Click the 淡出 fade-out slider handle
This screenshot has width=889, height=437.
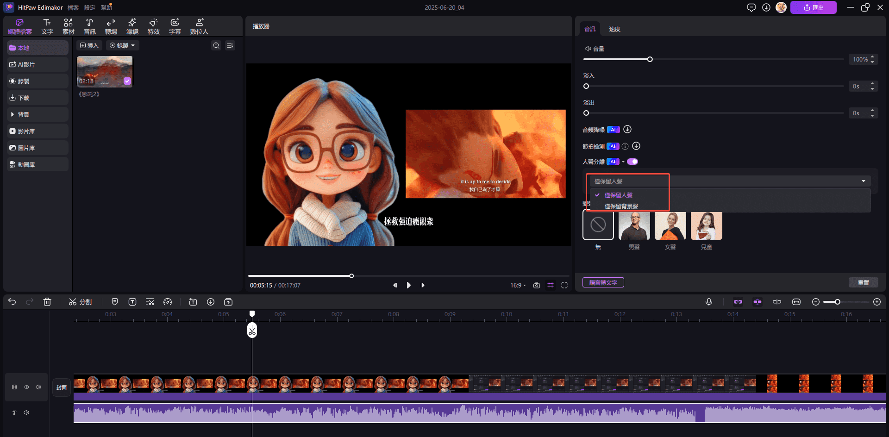pos(586,113)
